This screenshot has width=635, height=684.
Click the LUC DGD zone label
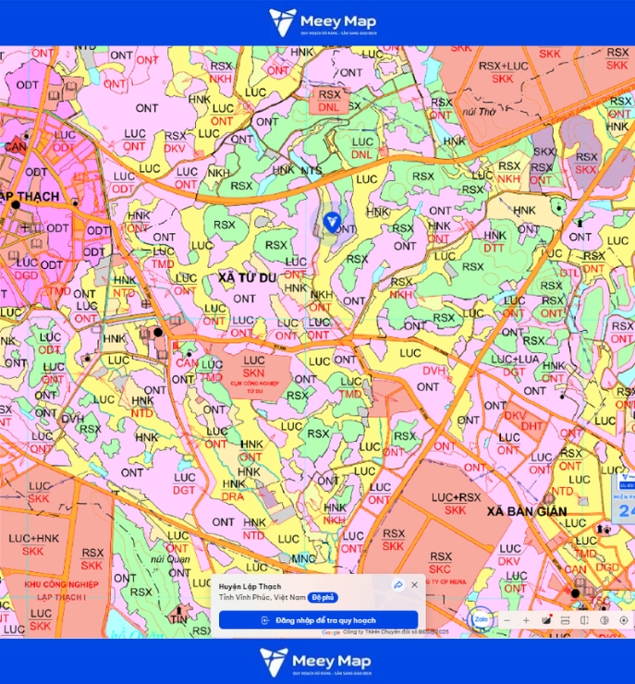(27, 269)
